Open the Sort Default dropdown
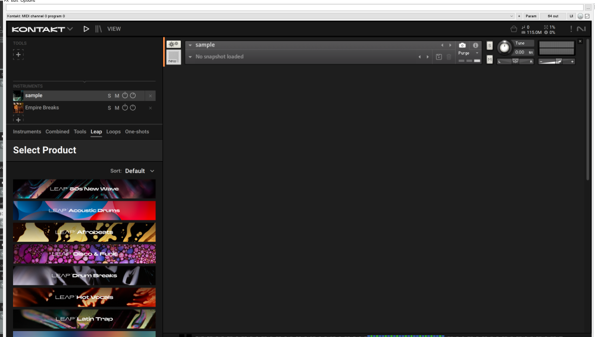Screen dimensions: 595x337 pyautogui.click(x=139, y=171)
